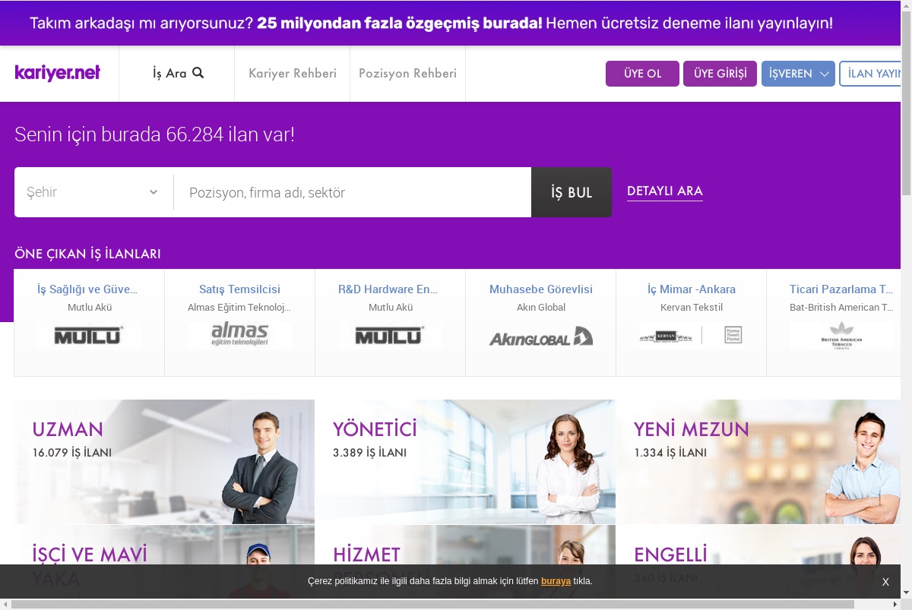Close the cookie policy banner X
Image resolution: width=912 pixels, height=610 pixels.
point(885,582)
